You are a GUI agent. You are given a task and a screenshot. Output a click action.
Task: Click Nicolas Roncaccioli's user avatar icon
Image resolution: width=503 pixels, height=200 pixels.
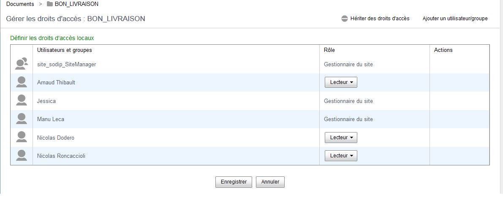coord(22,155)
